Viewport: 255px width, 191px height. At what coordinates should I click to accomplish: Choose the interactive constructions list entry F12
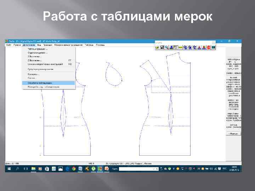coord(49,64)
